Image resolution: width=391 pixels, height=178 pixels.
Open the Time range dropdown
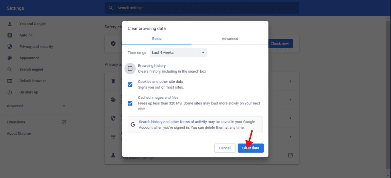pyautogui.click(x=178, y=53)
